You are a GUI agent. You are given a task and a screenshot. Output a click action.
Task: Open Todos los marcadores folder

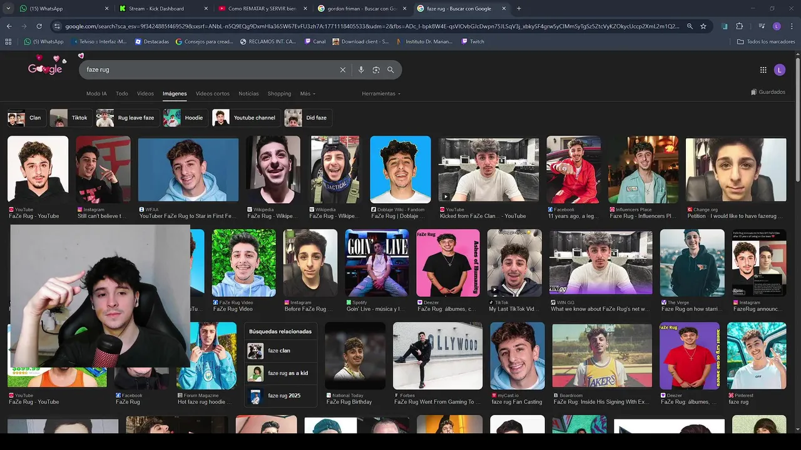766,41
